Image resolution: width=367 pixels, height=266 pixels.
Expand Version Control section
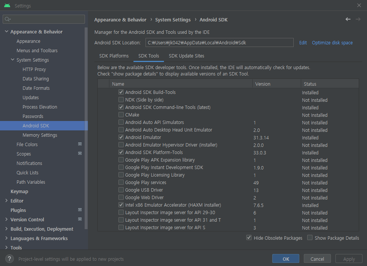(x=6, y=219)
